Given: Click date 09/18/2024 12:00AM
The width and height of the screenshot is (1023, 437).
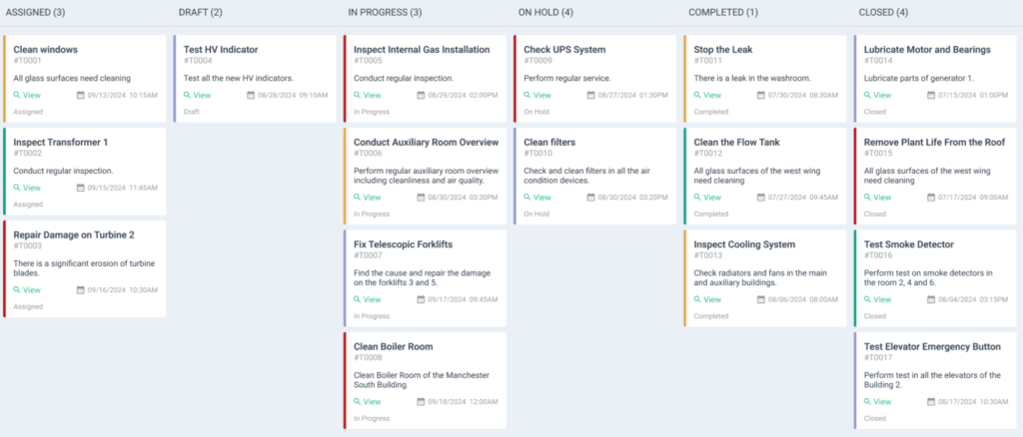Looking at the screenshot, I should coord(463,402).
